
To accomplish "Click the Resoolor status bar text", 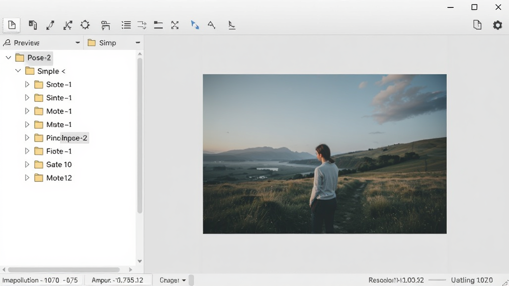I will (396, 280).
